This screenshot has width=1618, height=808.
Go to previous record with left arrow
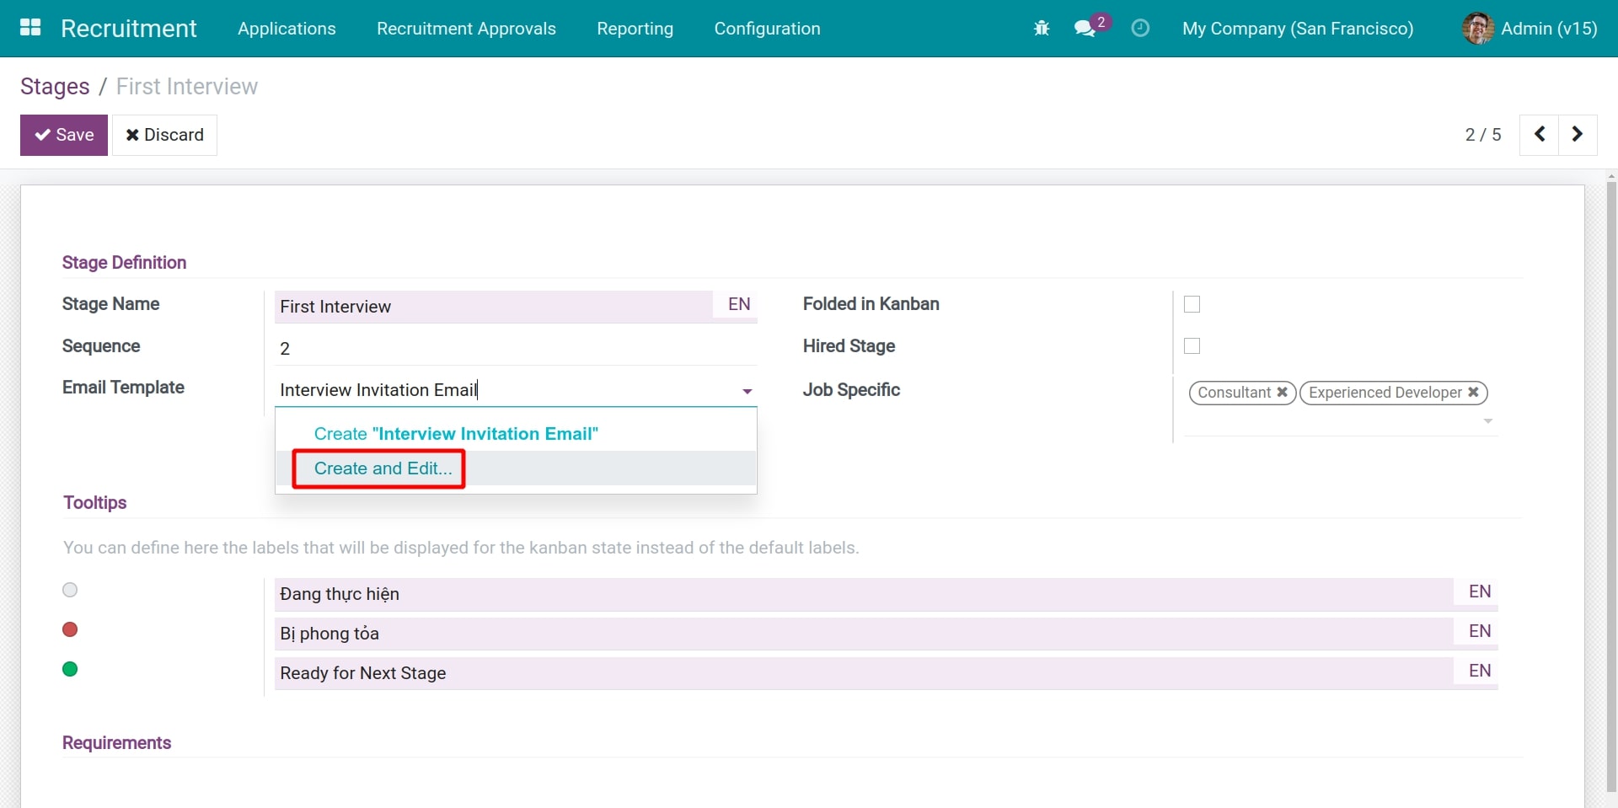(x=1540, y=135)
